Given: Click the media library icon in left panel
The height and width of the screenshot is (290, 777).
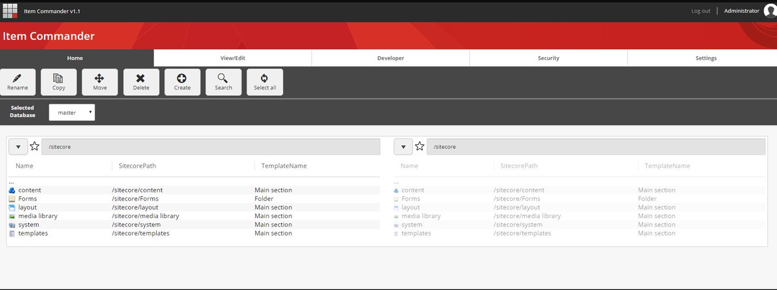Looking at the screenshot, I should click(x=12, y=216).
